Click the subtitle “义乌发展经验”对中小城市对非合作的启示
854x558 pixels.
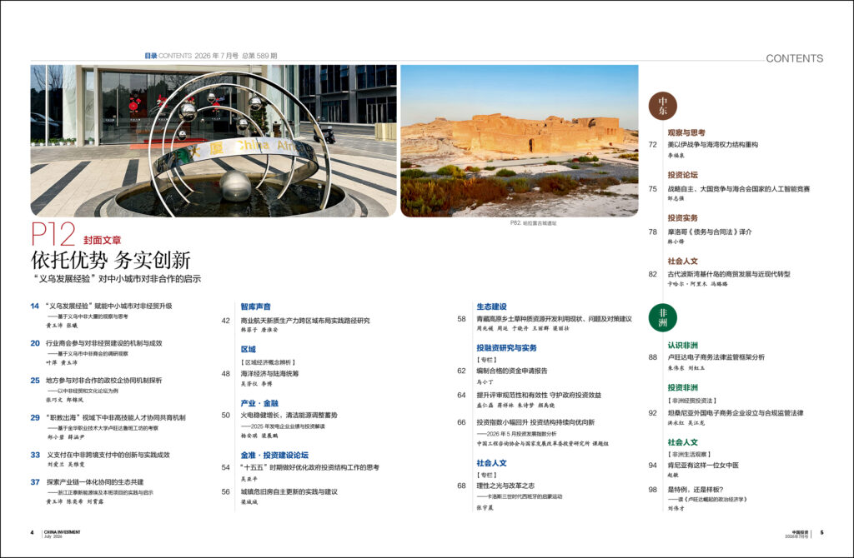pos(117,279)
